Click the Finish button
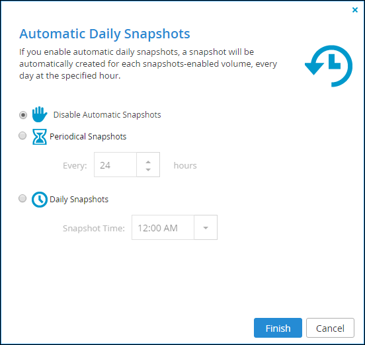365x345 pixels. pyautogui.click(x=278, y=328)
